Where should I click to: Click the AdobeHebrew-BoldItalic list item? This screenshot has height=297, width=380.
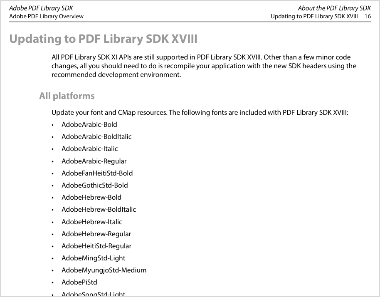tap(99, 210)
